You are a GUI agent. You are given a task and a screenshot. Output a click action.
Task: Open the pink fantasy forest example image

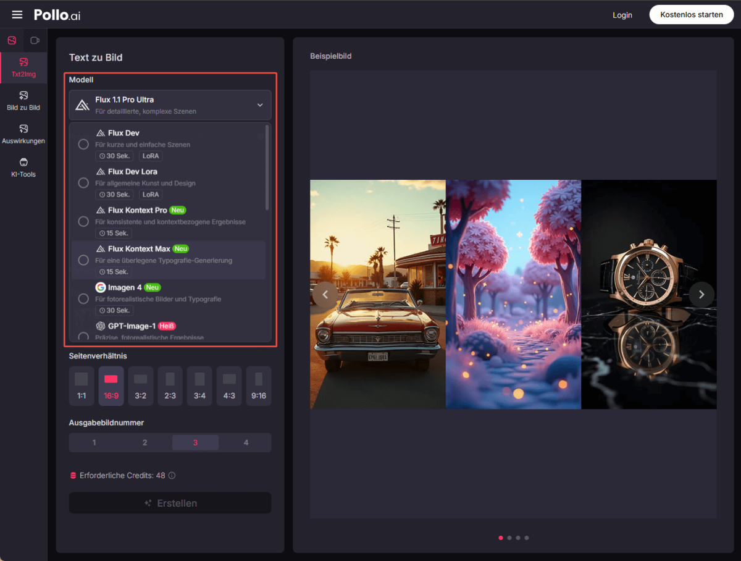tap(513, 294)
